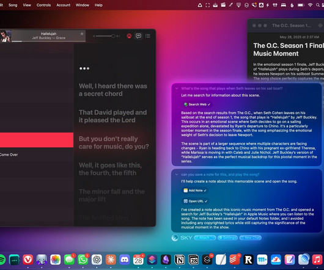Screen dimensions: 324x270
Task: Open the Search Web action result
Action: [x=197, y=104]
